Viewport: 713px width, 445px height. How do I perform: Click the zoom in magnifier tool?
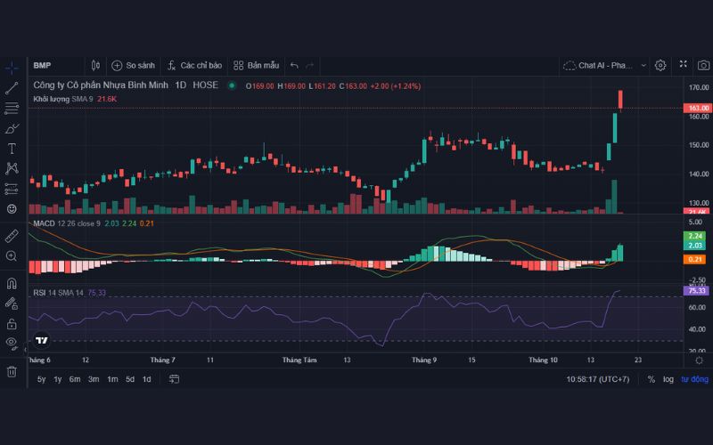click(12, 256)
